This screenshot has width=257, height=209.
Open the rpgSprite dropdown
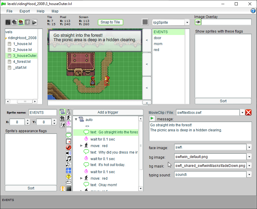[x=187, y=23]
